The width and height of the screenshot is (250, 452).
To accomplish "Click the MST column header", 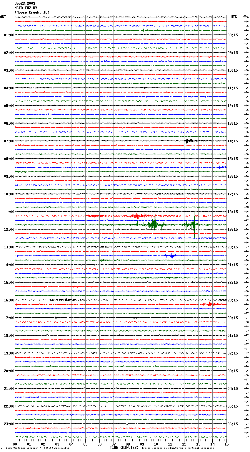I will point(3,17).
